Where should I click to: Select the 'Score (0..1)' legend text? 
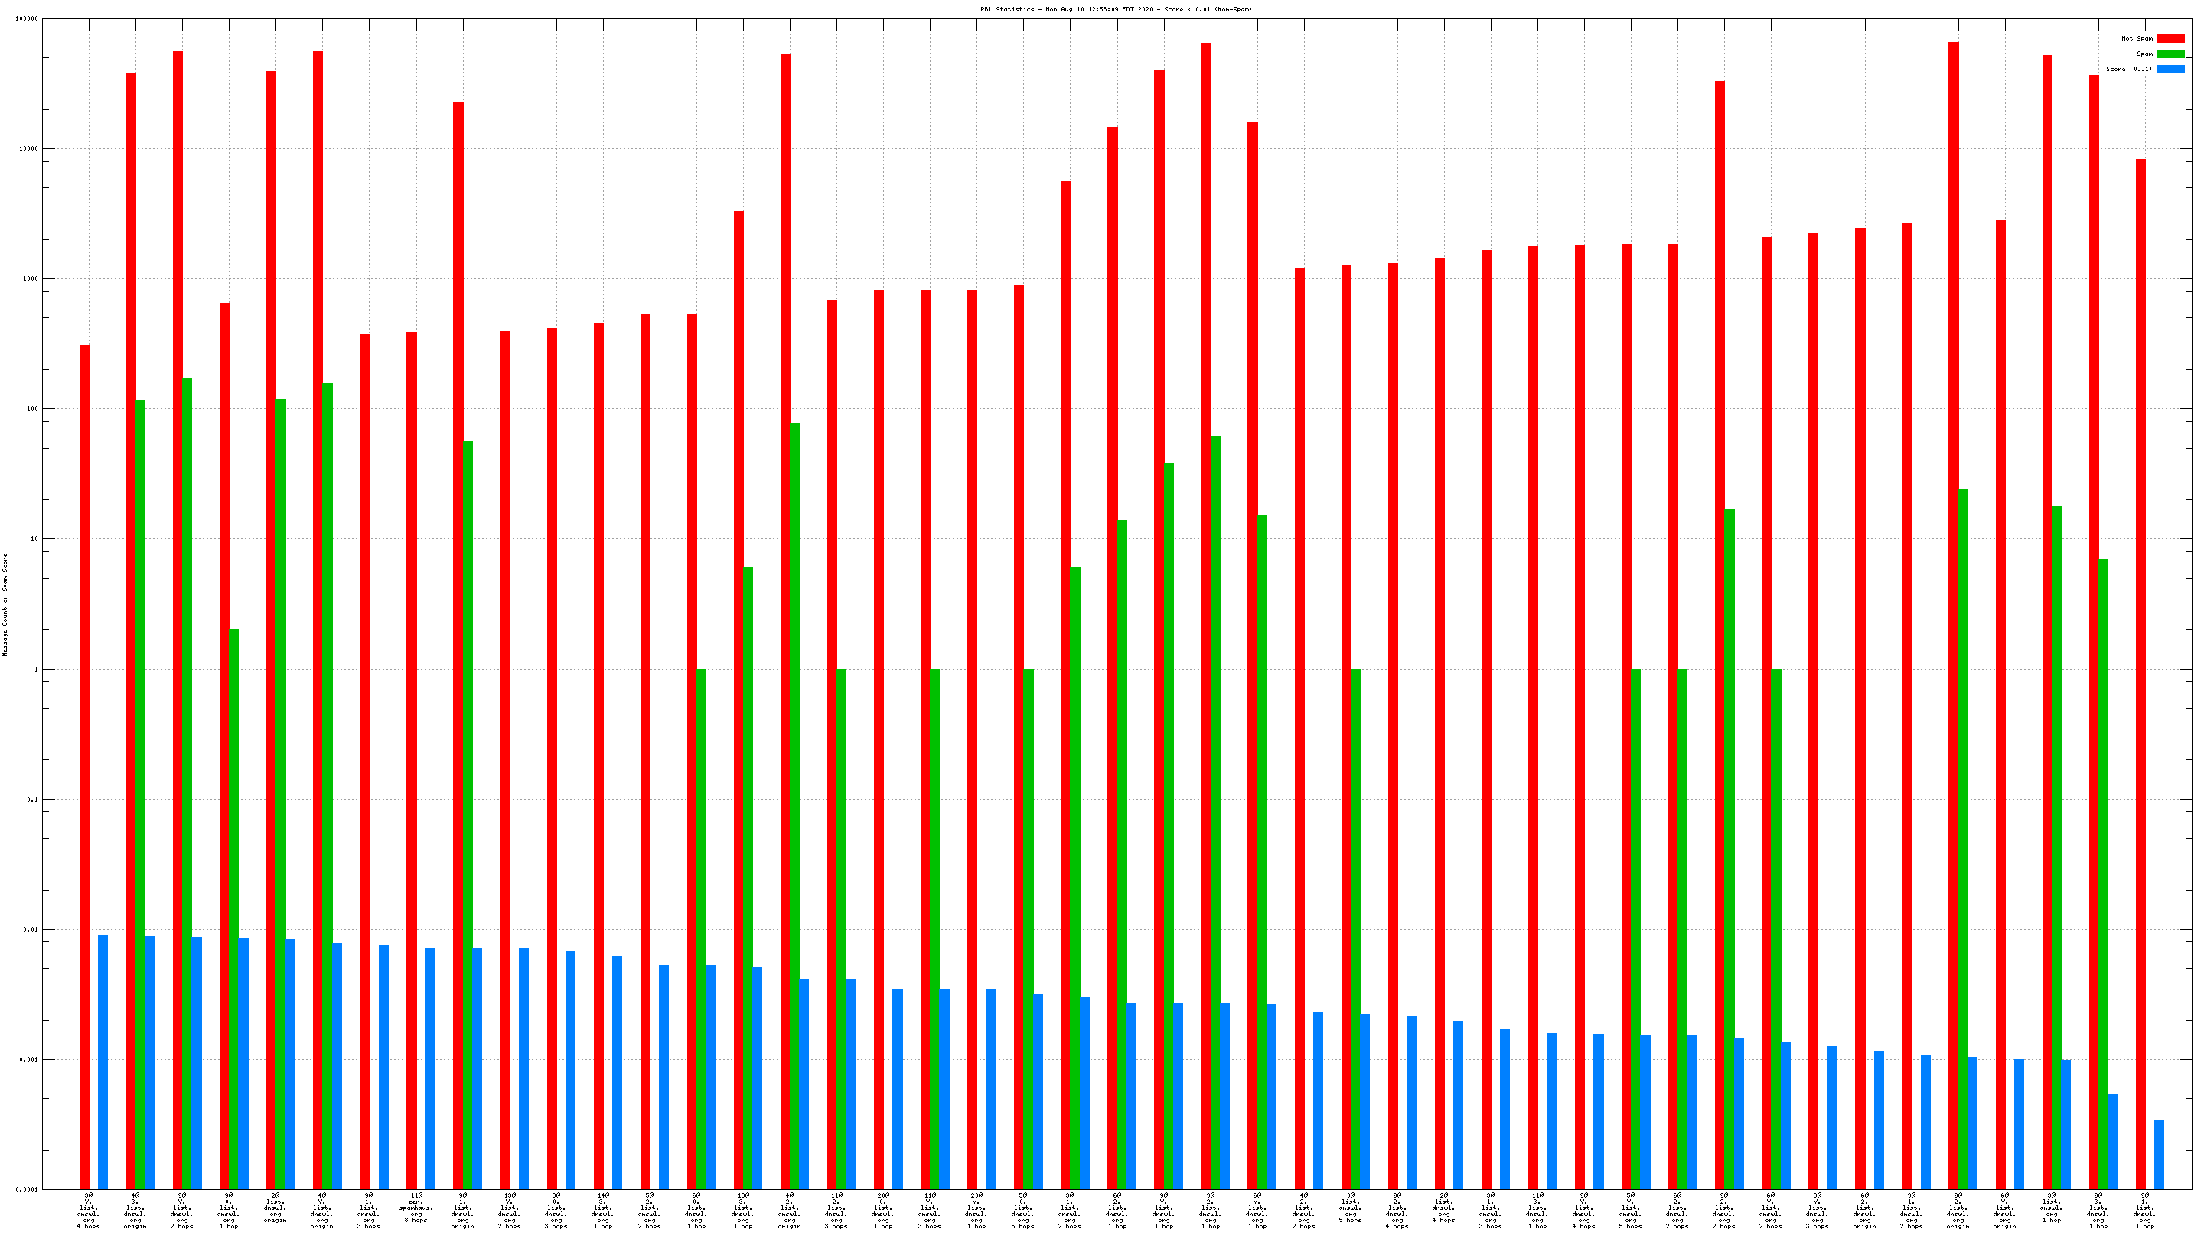[2129, 70]
